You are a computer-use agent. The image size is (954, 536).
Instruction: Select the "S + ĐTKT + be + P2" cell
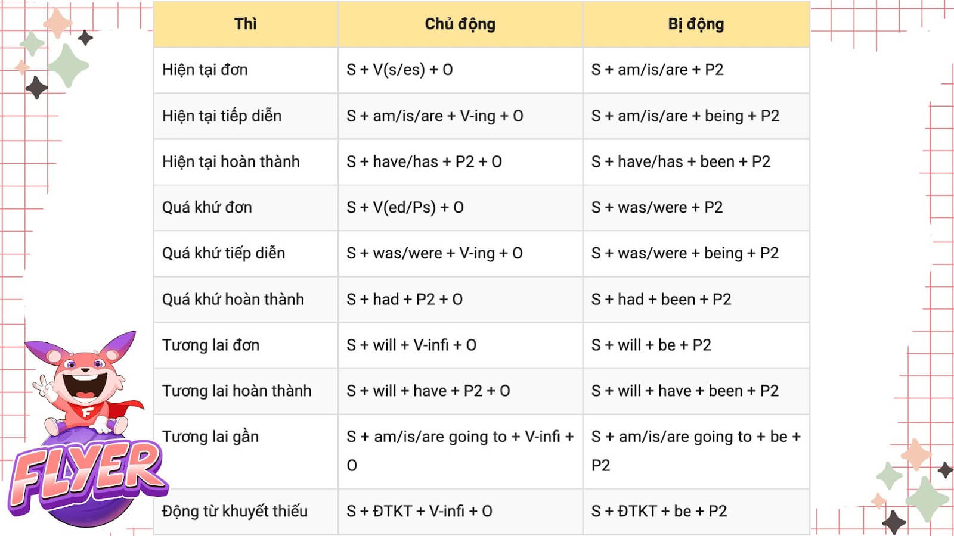[659, 512]
